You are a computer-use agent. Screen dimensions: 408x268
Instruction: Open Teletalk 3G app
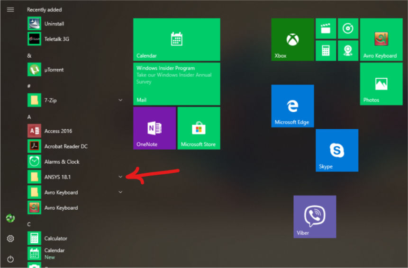(x=75, y=39)
